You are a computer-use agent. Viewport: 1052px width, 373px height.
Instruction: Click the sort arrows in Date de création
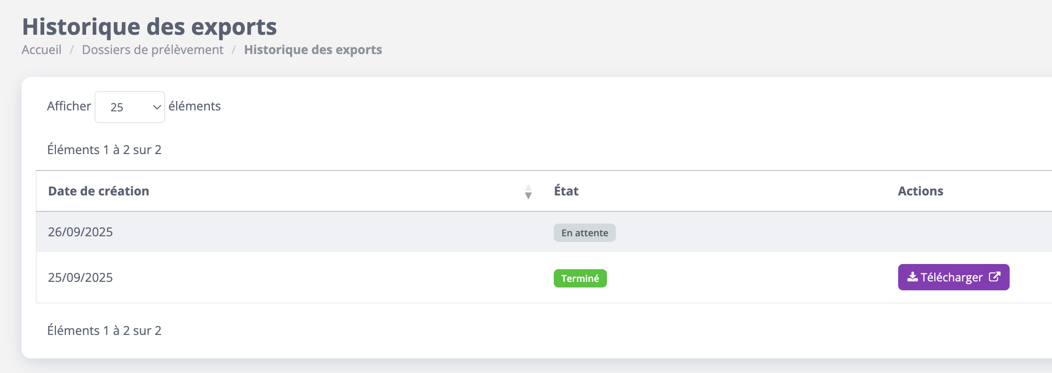528,192
